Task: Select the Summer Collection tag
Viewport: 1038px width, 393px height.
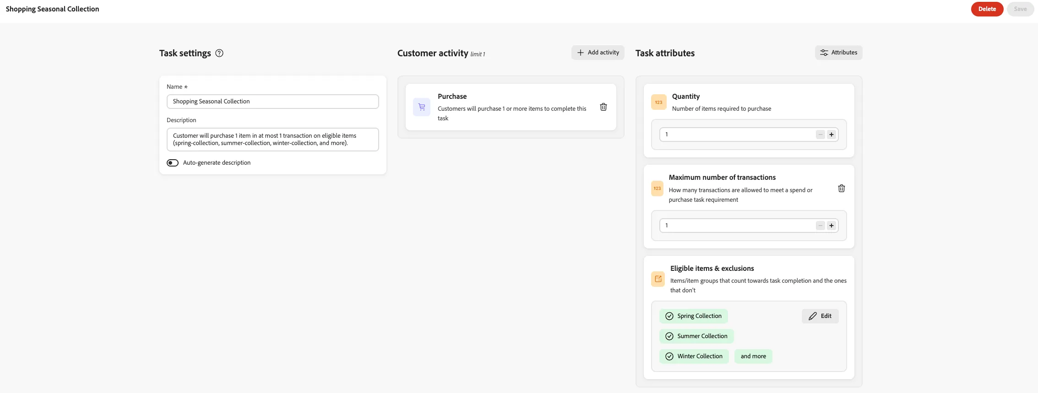Action: pyautogui.click(x=696, y=336)
